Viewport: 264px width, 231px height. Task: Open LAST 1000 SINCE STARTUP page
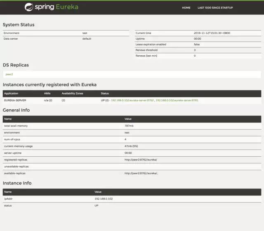215,8
